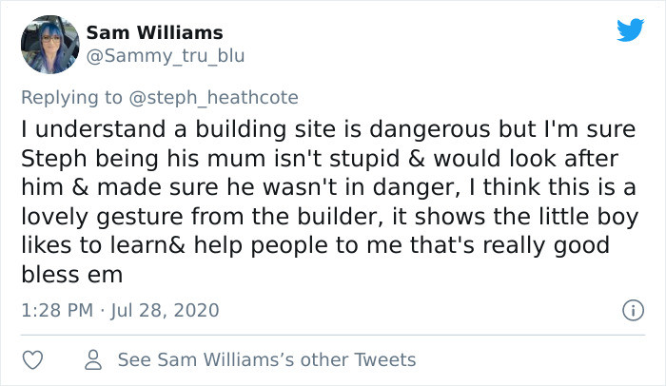Screen dimensions: 666x386
Task: Click the Sam Williams display name
Action: pyautogui.click(x=154, y=33)
